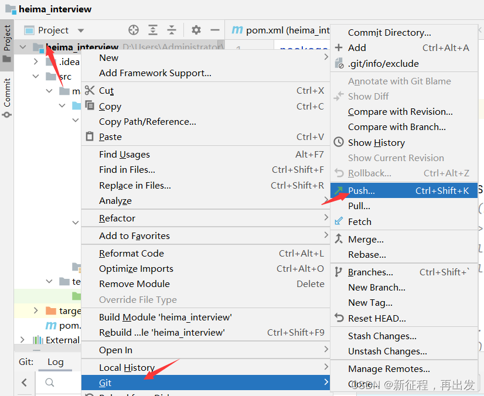The height and width of the screenshot is (396, 484).
Task: Open the Project tool window side tab
Action: [7, 45]
